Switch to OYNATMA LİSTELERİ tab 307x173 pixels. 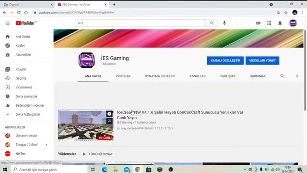point(160,76)
